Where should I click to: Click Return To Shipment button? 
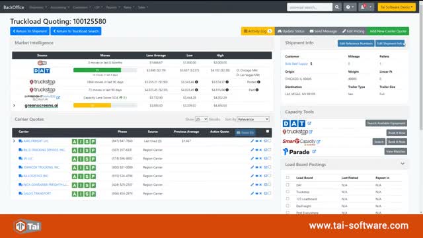tap(30, 31)
